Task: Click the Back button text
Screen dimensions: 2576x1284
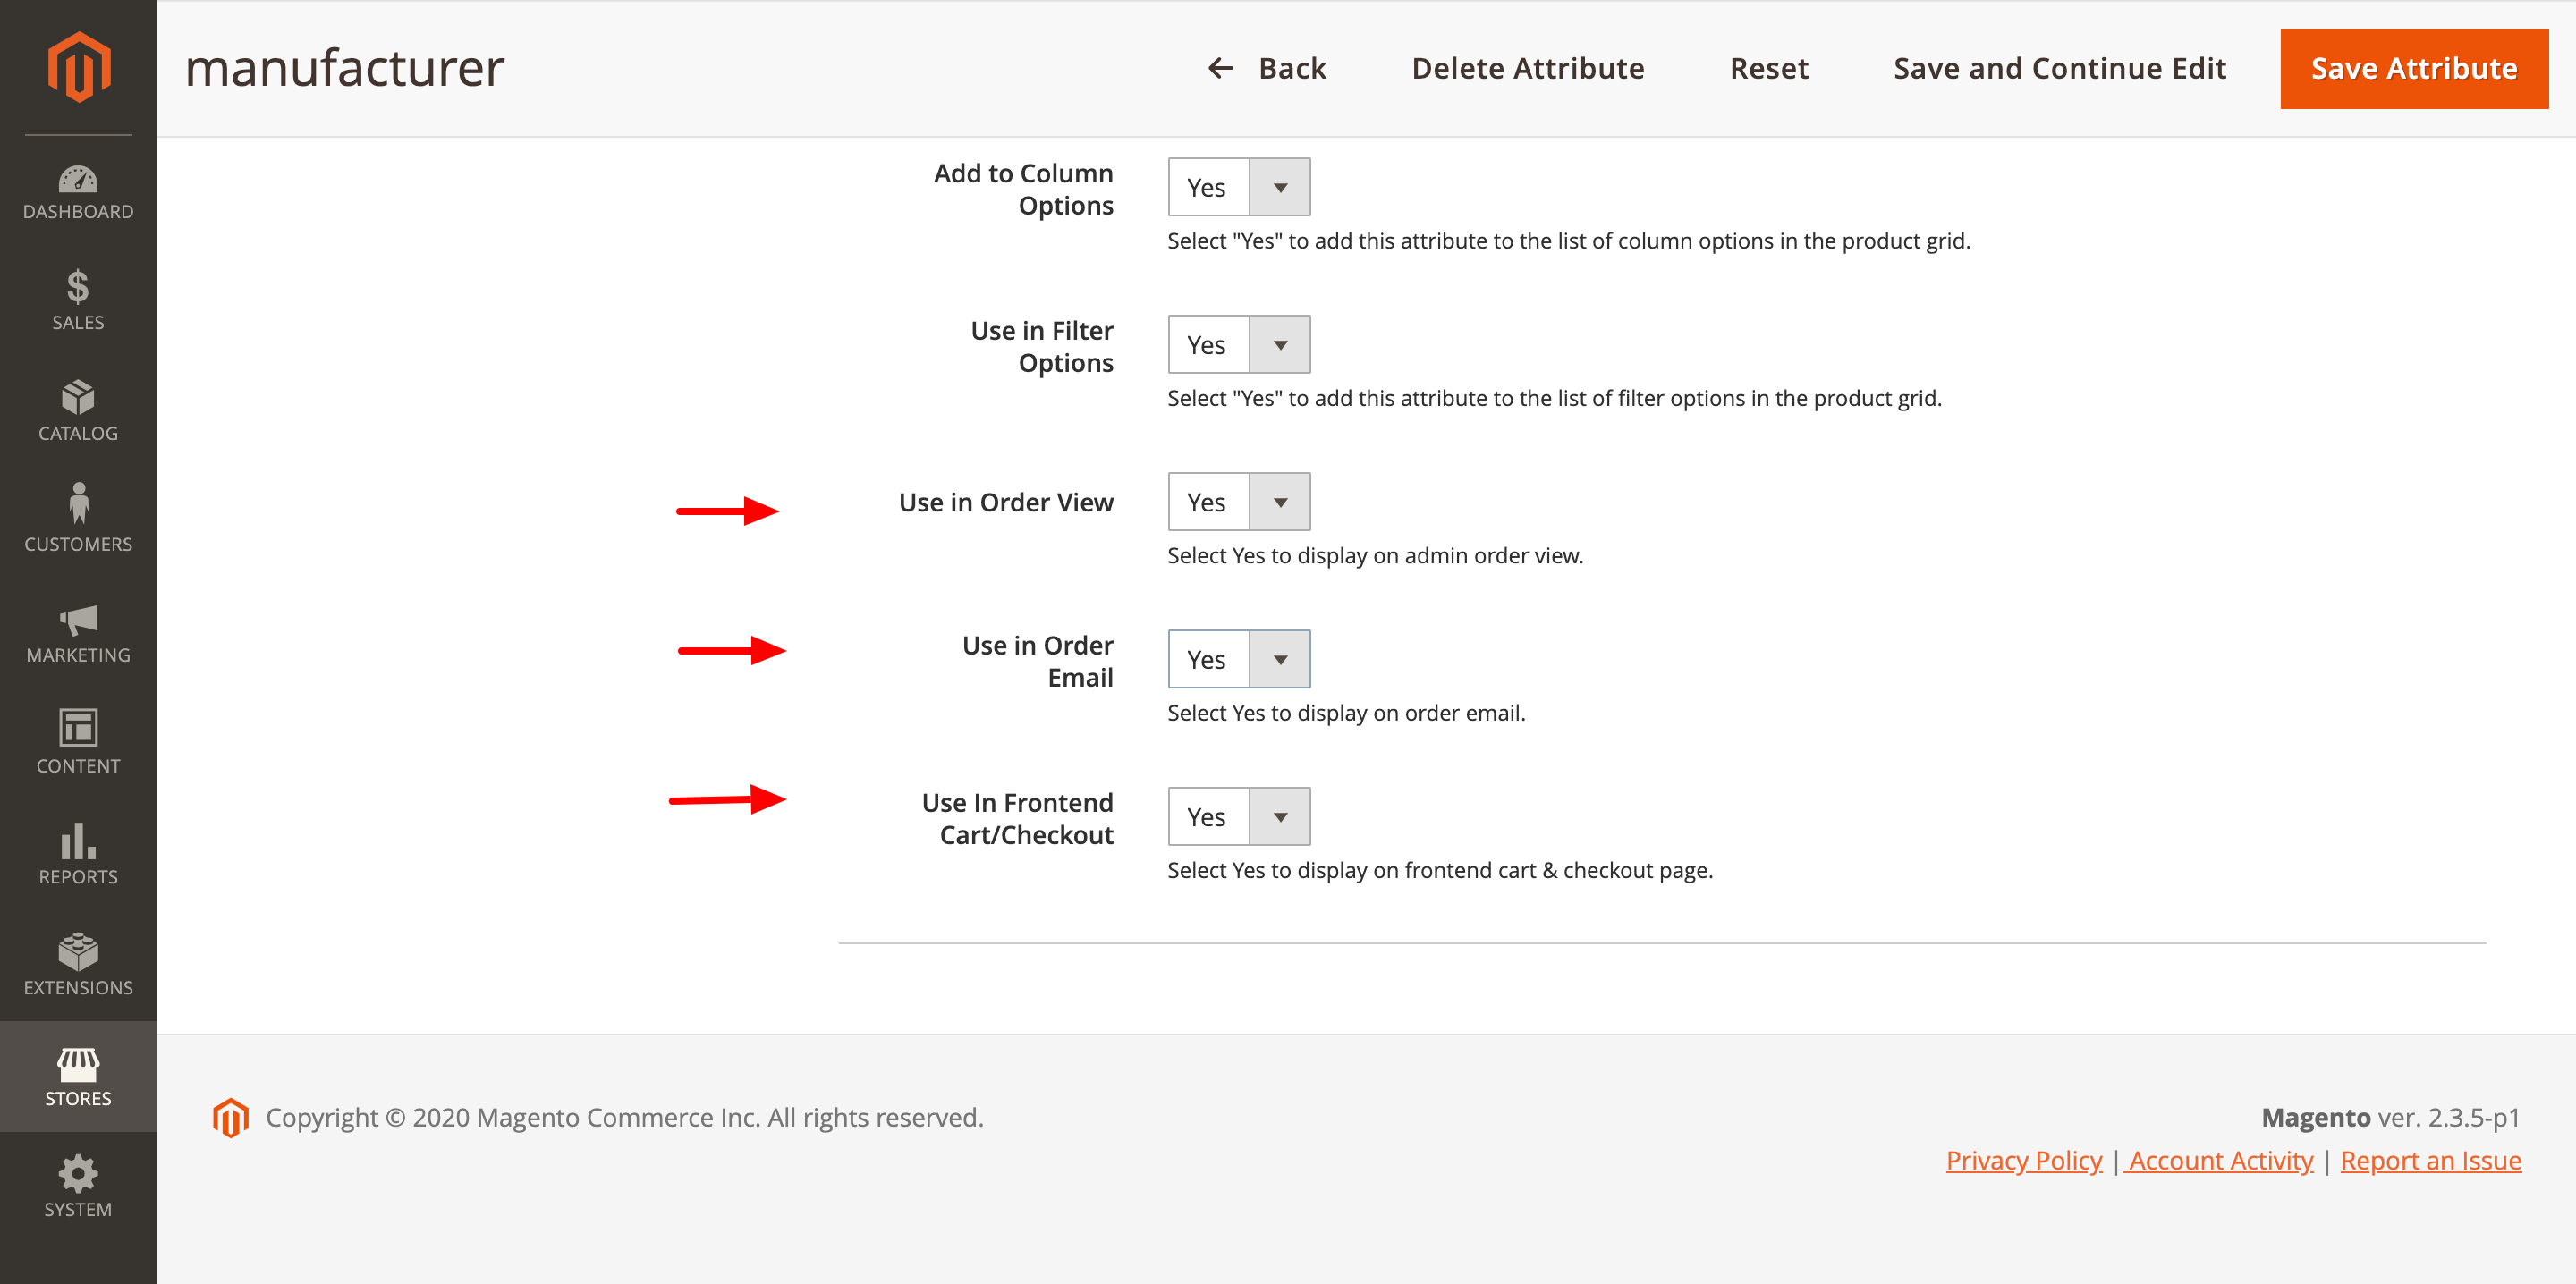Action: click(x=1292, y=68)
